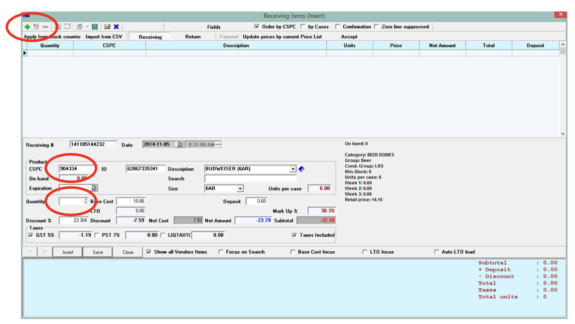Click the Base Cost field 10.86

pyautogui.click(x=131, y=201)
